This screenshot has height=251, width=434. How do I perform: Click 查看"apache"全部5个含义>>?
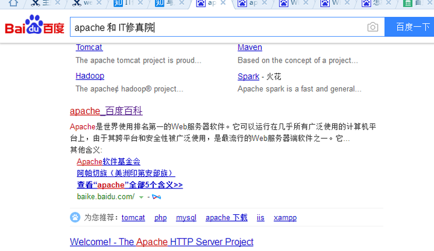point(130,185)
